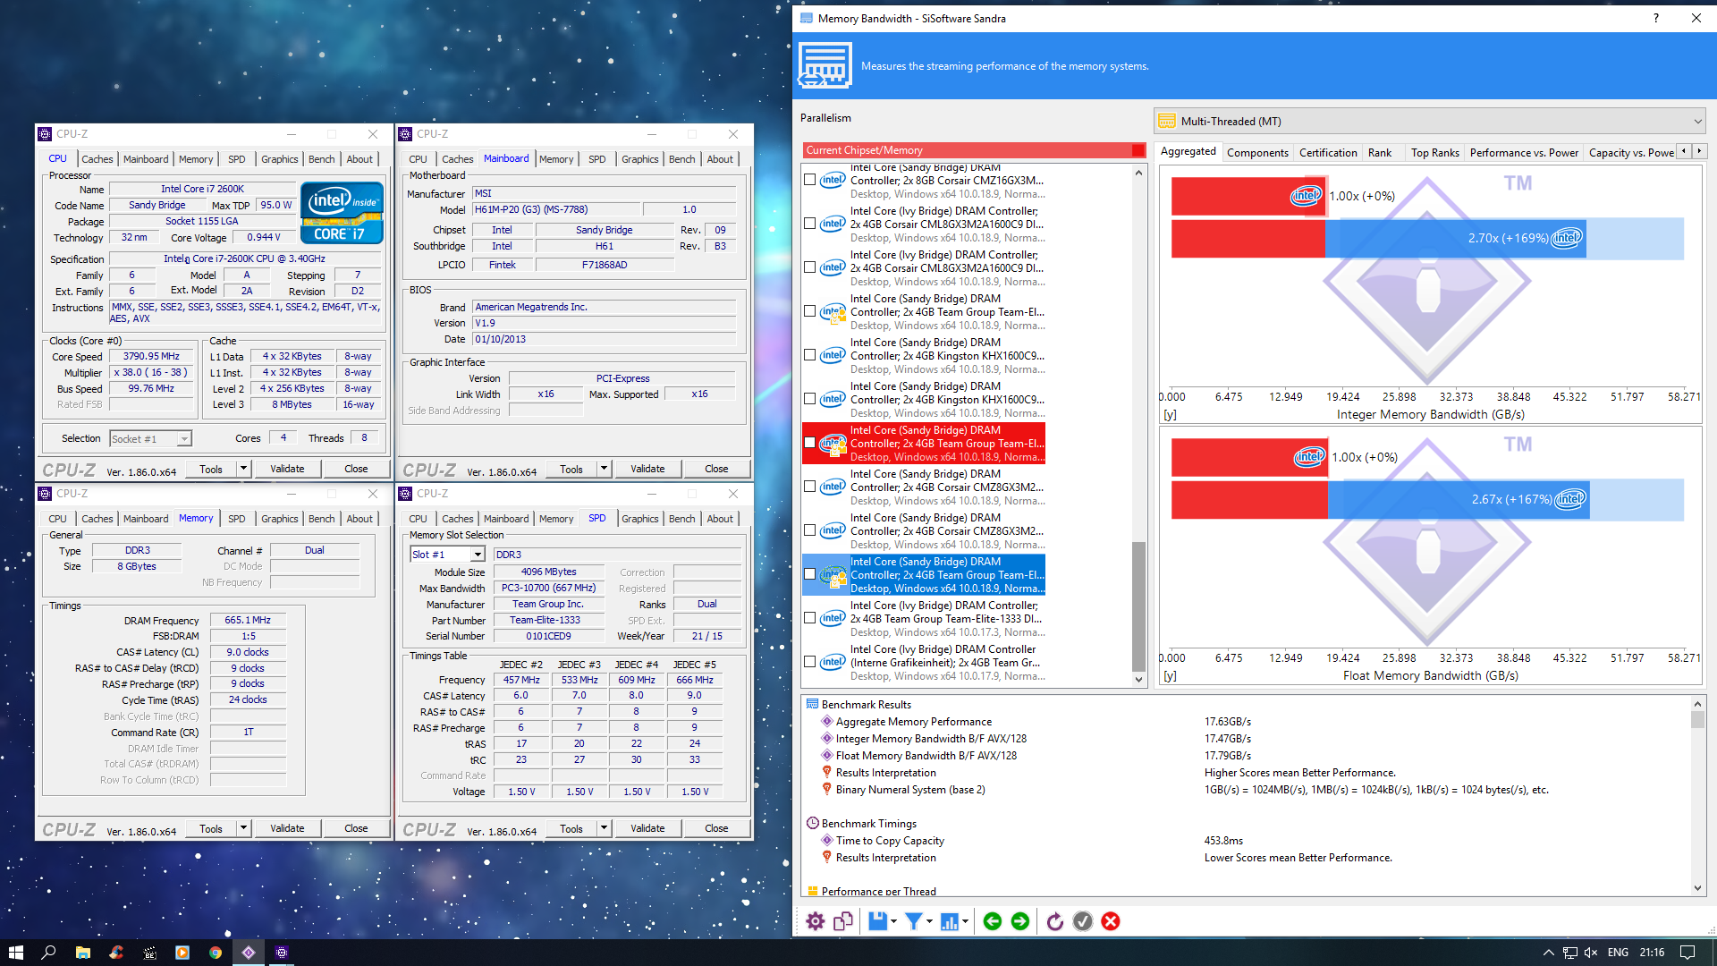Click the blue floppy-disk save icon
This screenshot has width=1717, height=966.
(x=877, y=921)
